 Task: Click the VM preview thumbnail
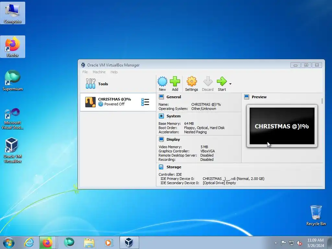point(282,126)
